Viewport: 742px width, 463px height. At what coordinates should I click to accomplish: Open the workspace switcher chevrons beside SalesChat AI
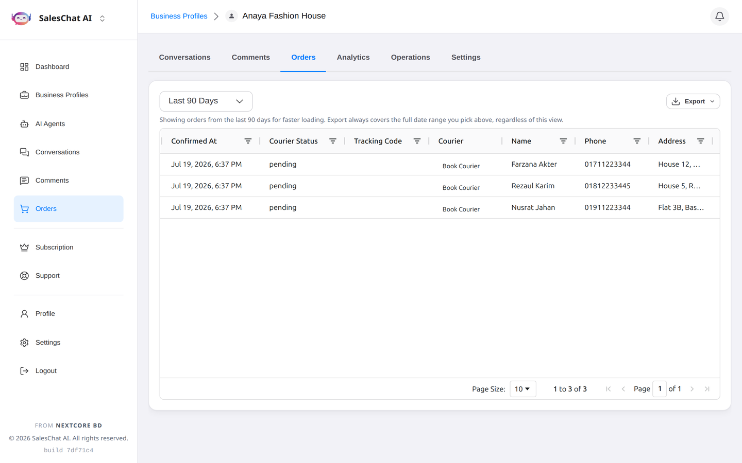(102, 19)
